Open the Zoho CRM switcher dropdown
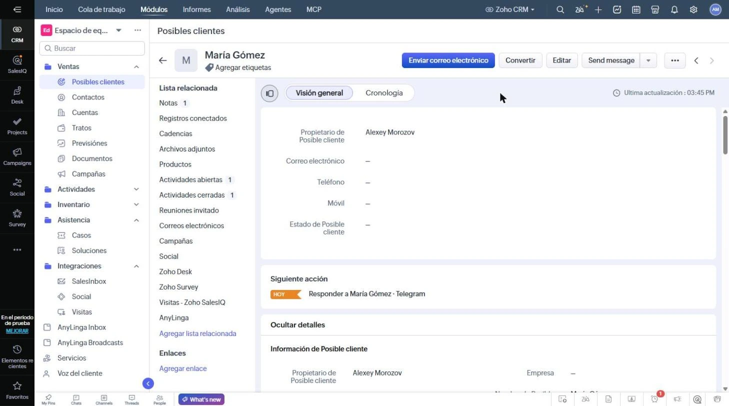Viewport: 729px width, 406px height. tap(510, 9)
